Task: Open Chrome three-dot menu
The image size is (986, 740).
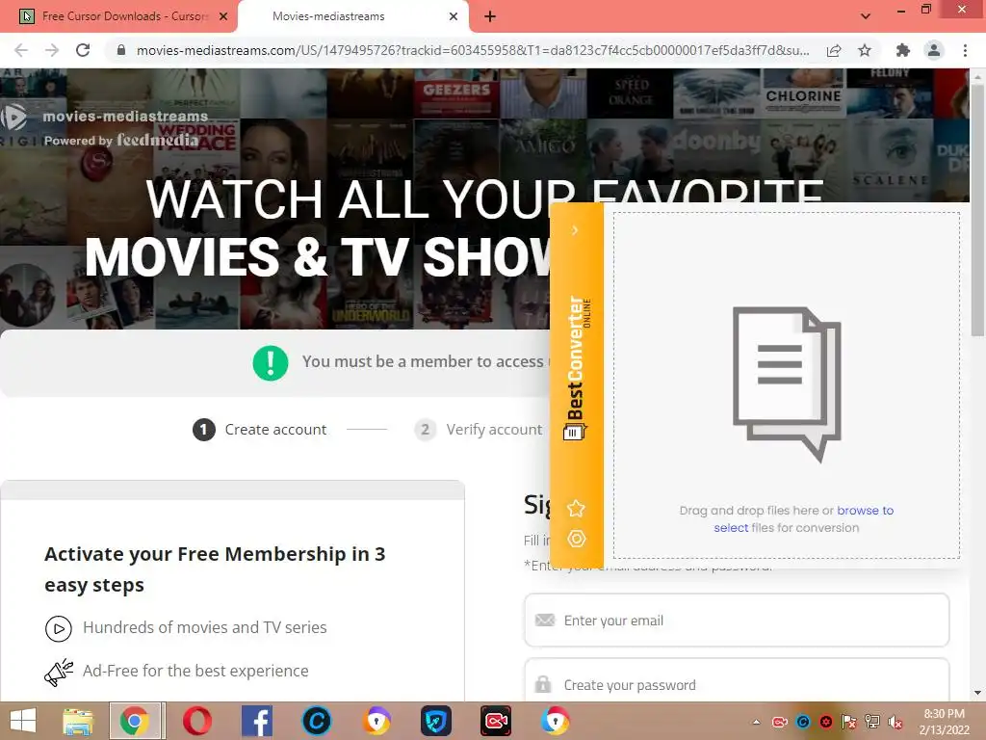Action: click(x=965, y=50)
